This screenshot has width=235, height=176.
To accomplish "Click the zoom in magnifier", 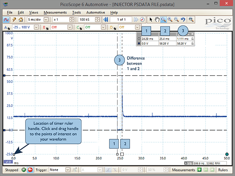I will click(x=170, y=20).
